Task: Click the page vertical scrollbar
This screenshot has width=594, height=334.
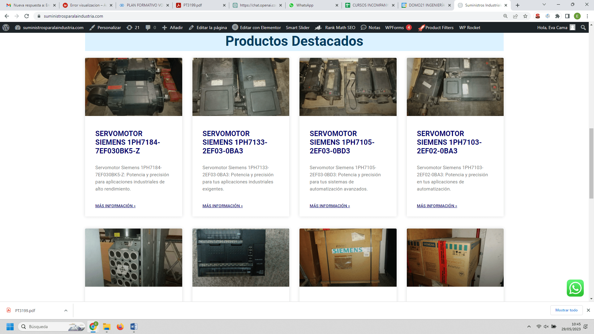Action: coord(591,163)
